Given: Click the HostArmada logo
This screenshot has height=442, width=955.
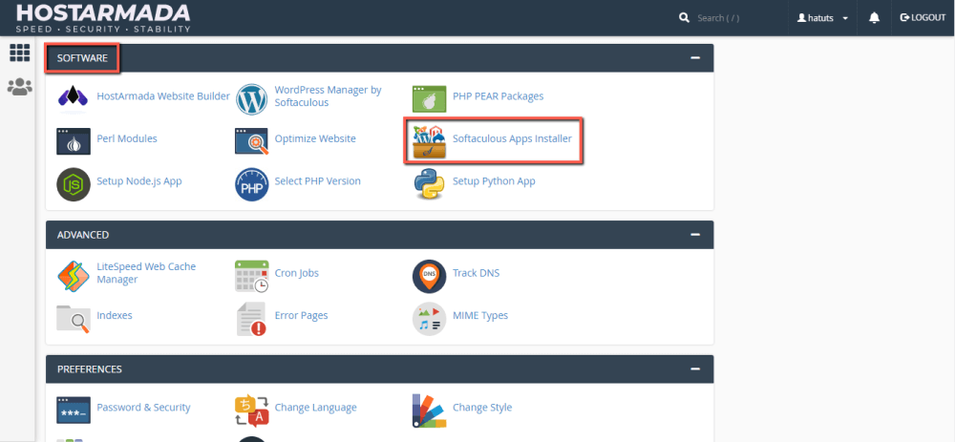Looking at the screenshot, I should tap(103, 18).
